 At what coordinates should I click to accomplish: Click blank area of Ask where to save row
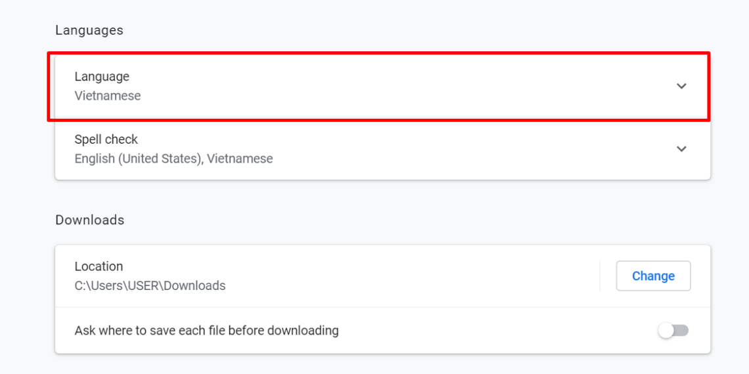pyautogui.click(x=493, y=331)
